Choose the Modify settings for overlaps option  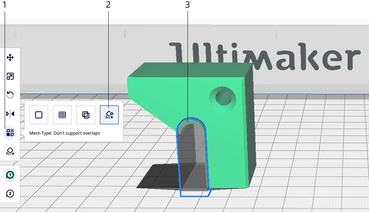coord(85,114)
